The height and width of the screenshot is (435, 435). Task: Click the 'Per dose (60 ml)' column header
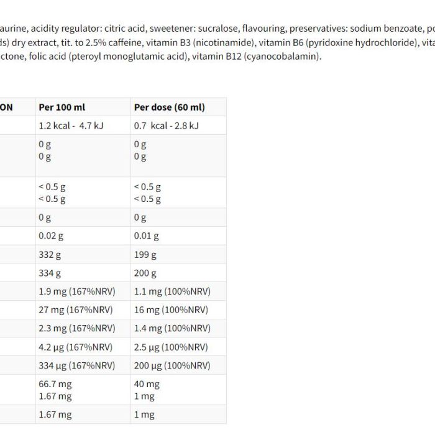[178, 107]
